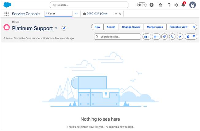The height and width of the screenshot is (131, 200).
Task: Refresh the case list
Action: [x=164, y=37]
